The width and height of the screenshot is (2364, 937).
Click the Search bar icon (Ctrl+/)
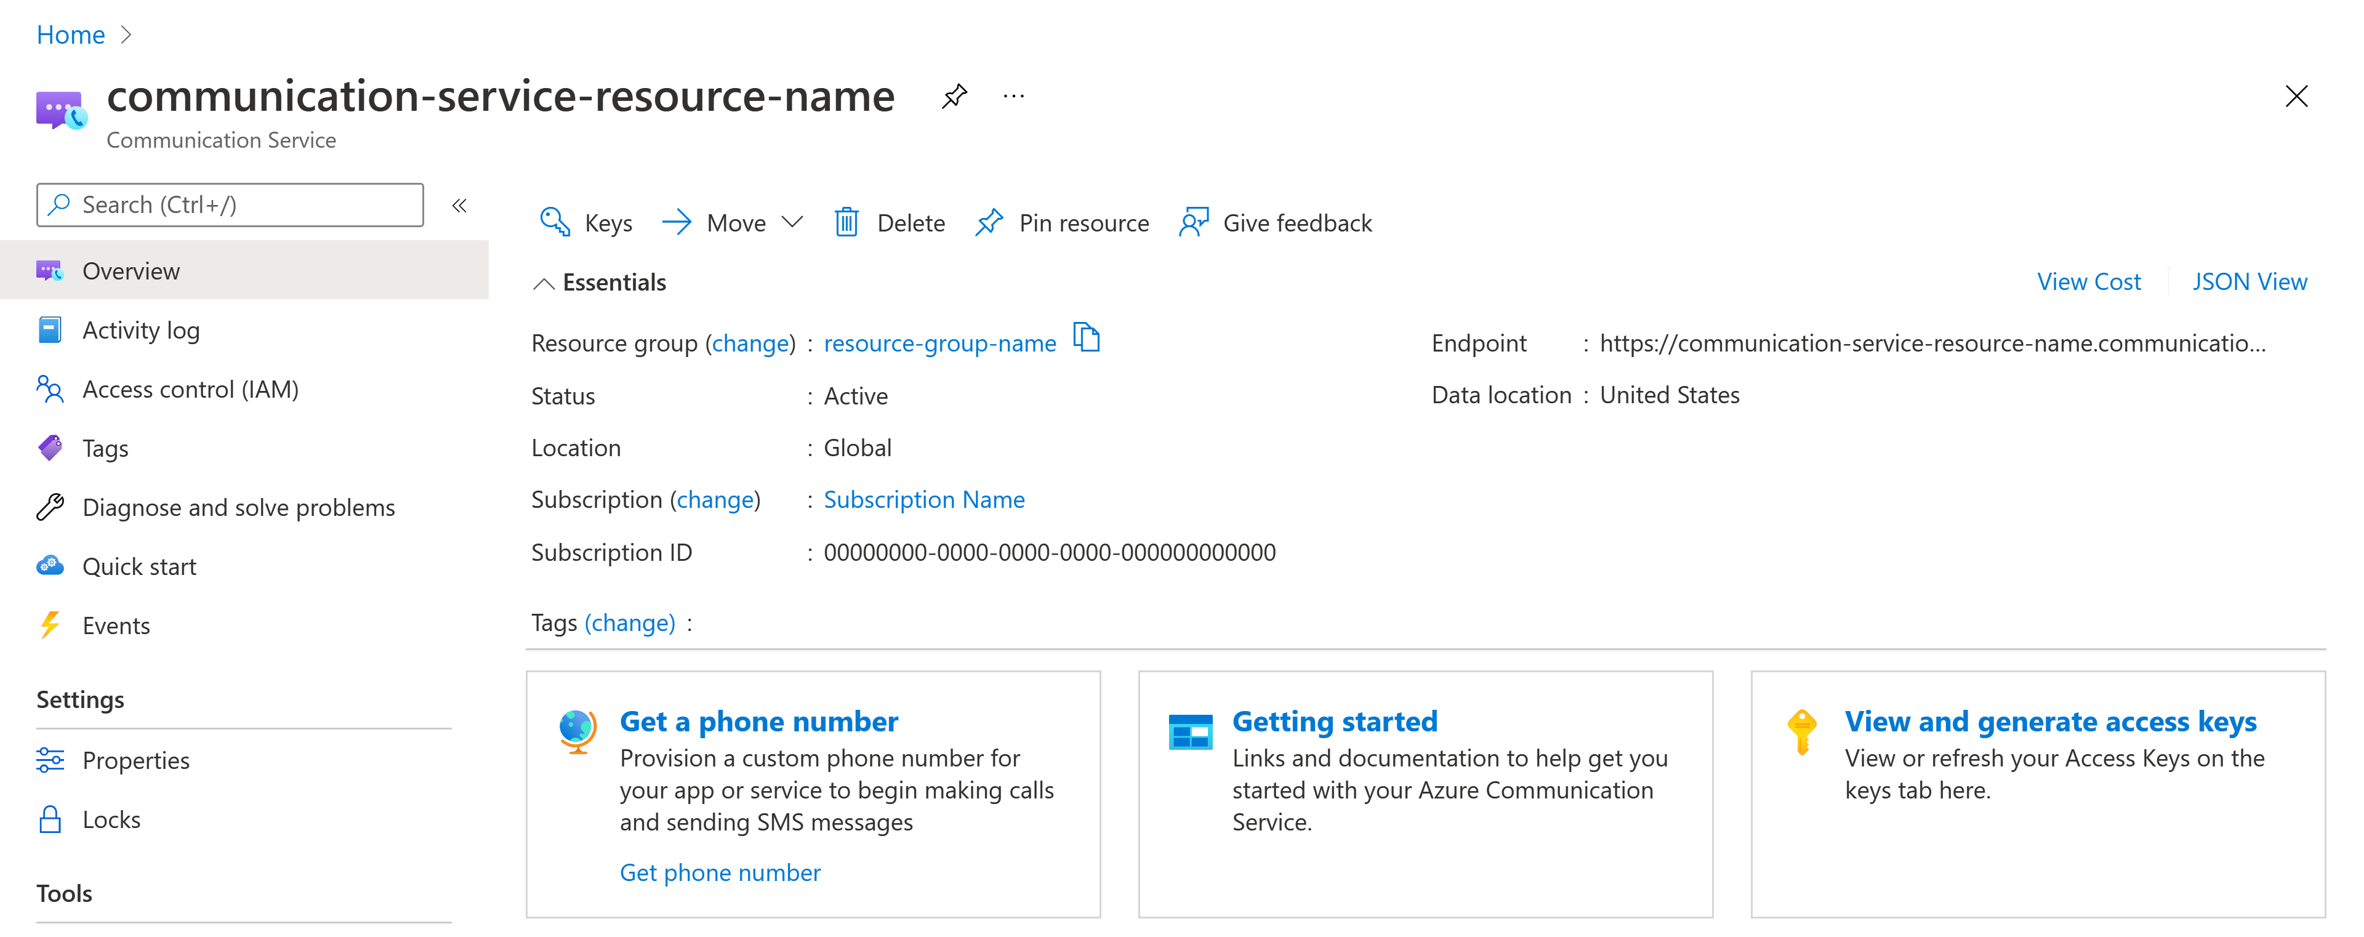tap(62, 205)
